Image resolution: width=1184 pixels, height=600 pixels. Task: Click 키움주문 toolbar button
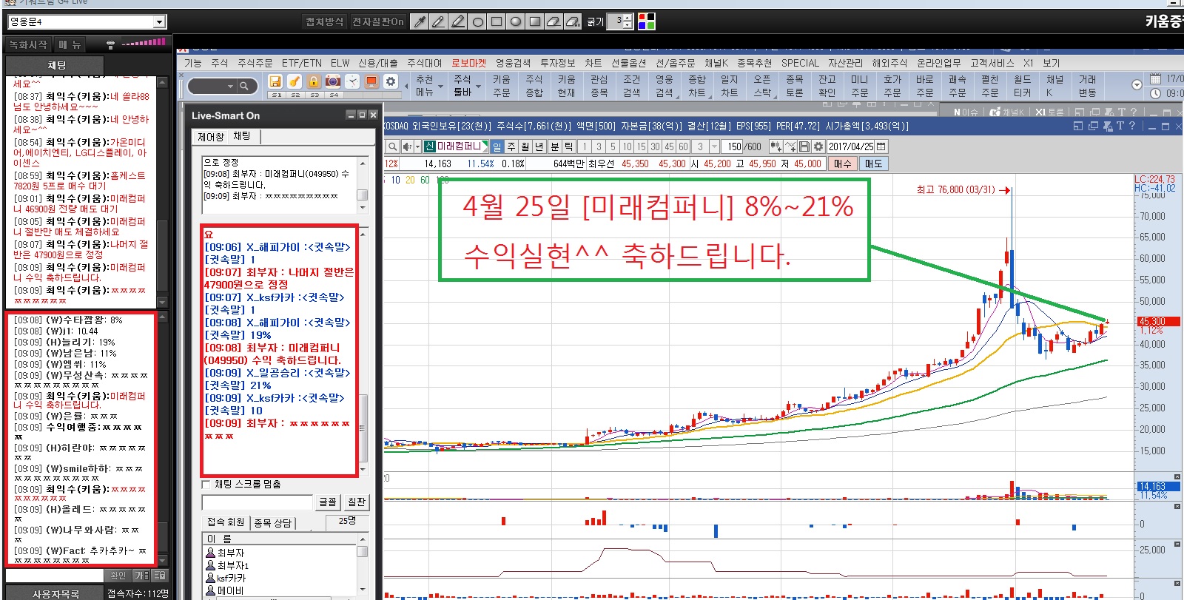502,86
